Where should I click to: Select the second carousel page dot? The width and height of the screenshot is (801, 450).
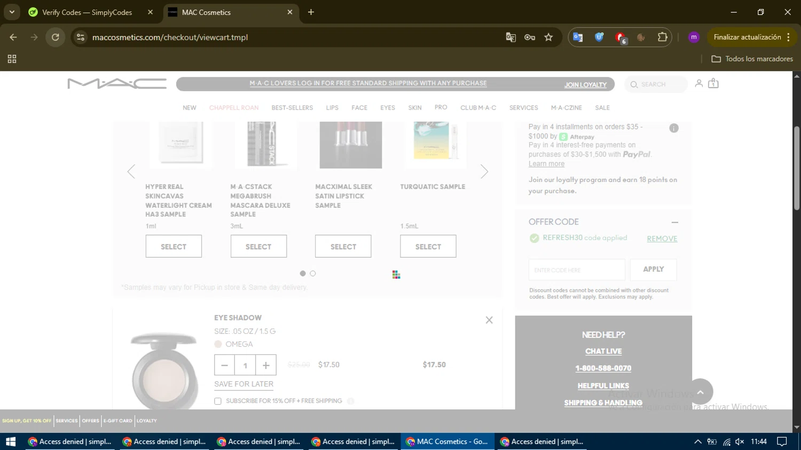coord(313,273)
